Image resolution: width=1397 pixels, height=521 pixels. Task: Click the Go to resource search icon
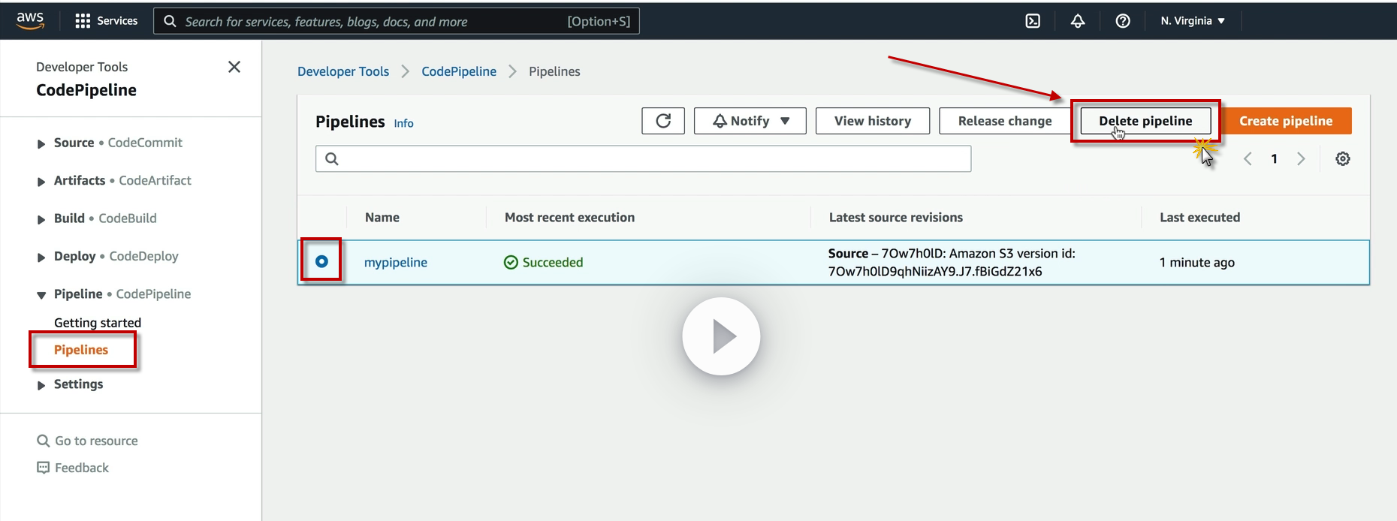(44, 441)
